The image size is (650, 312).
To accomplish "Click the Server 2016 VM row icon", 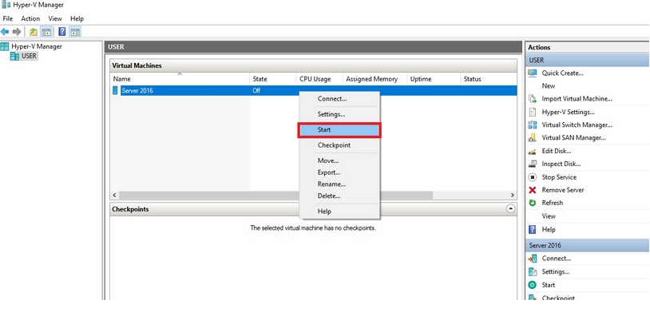I will [115, 90].
